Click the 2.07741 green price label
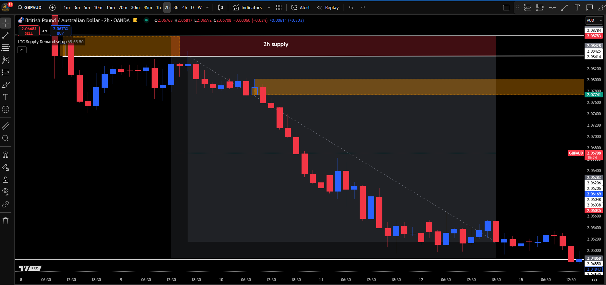This screenshot has width=606, height=285. click(594, 95)
